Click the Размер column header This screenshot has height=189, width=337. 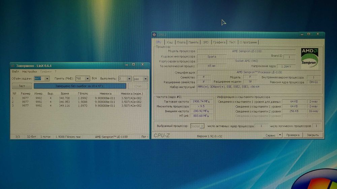pyautogui.click(x=26, y=94)
